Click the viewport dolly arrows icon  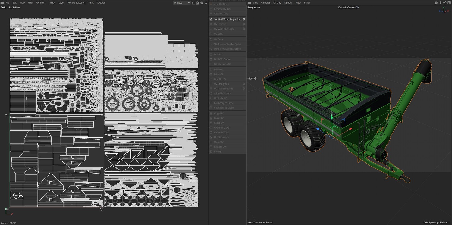pyautogui.click(x=440, y=3)
